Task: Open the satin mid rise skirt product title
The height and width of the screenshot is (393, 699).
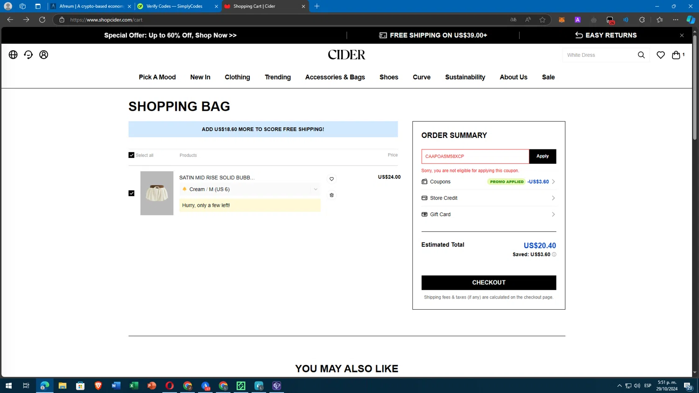Action: pyautogui.click(x=217, y=177)
